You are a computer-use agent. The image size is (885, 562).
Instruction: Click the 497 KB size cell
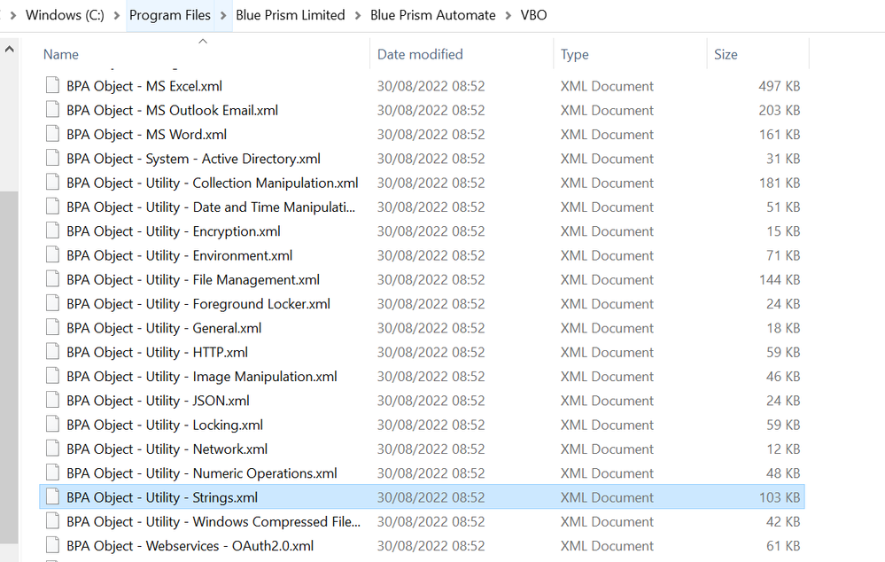pos(779,86)
